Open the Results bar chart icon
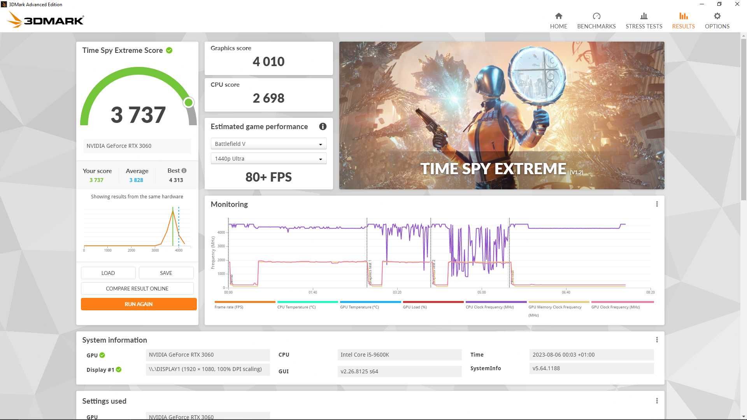This screenshot has height=420, width=747. click(x=683, y=16)
